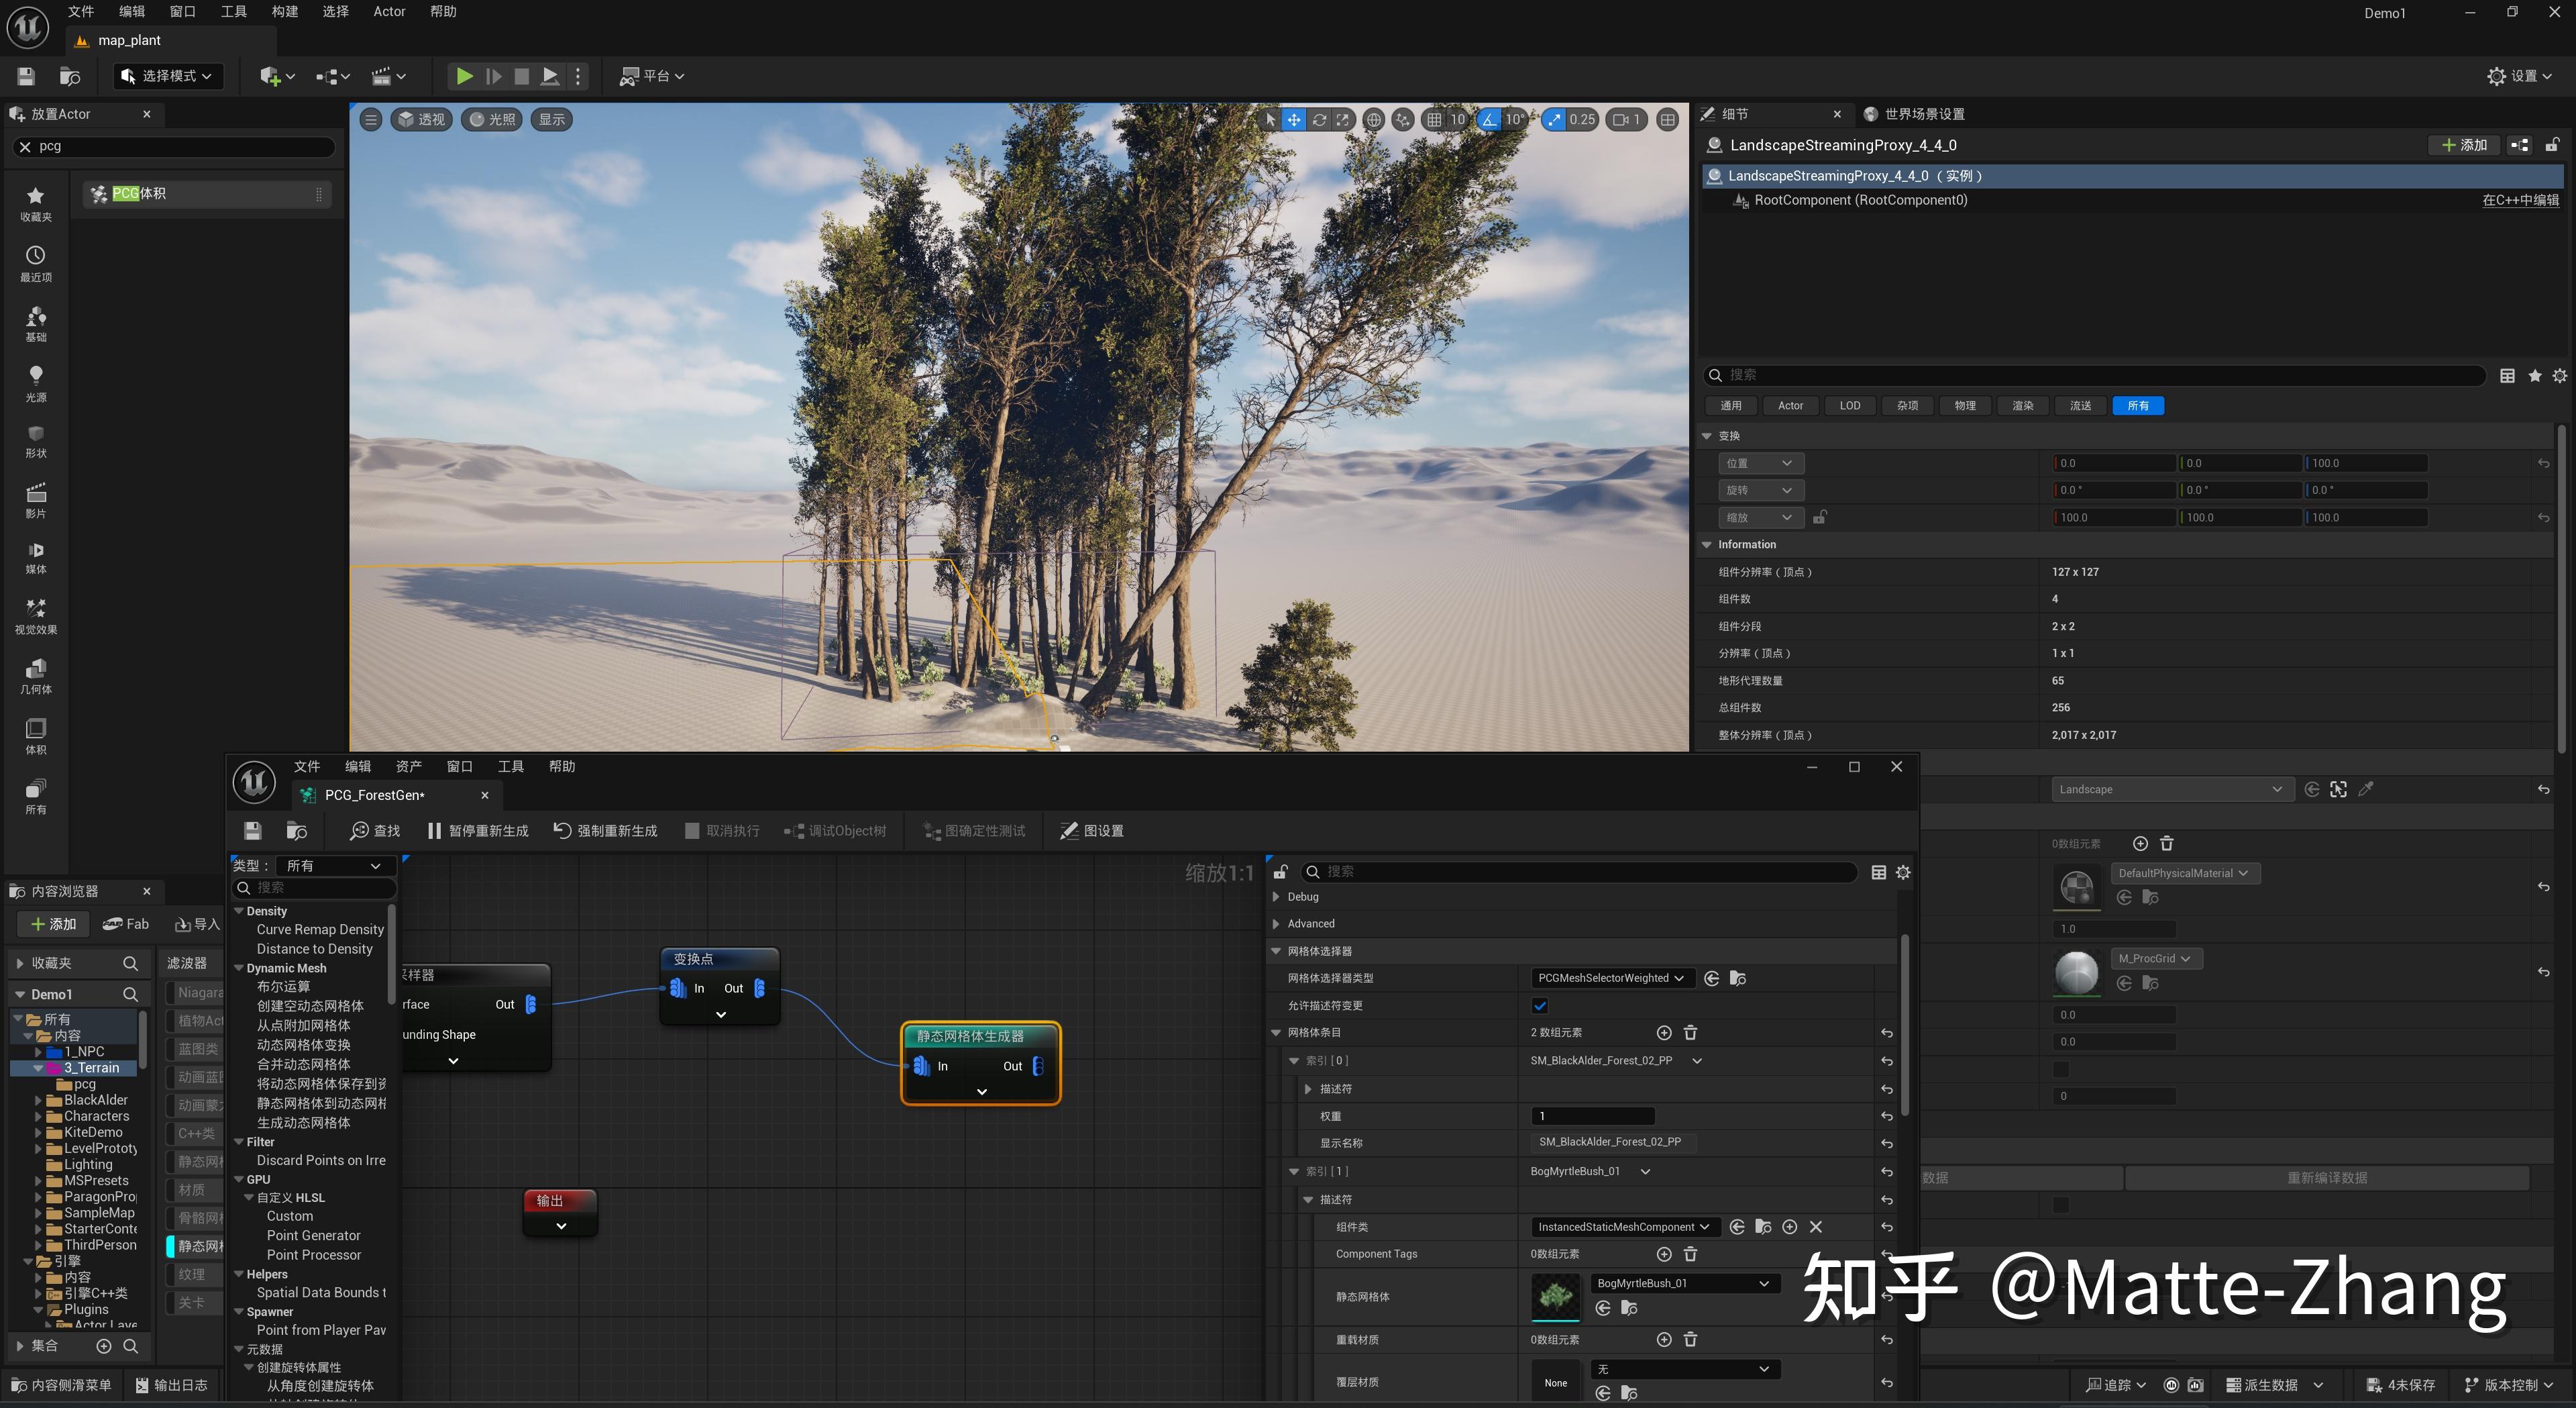This screenshot has width=2576, height=1408.
Task: Click the 权重 weight input field
Action: (x=1592, y=1116)
